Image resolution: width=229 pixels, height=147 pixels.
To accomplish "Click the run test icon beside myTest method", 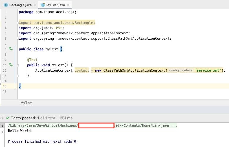I will [11, 65].
